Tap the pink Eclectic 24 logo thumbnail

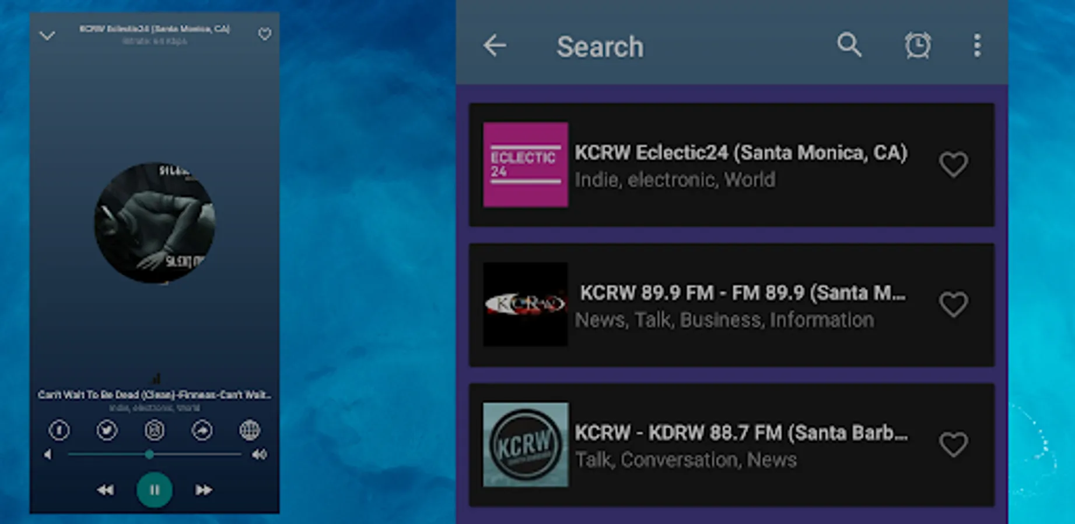526,165
